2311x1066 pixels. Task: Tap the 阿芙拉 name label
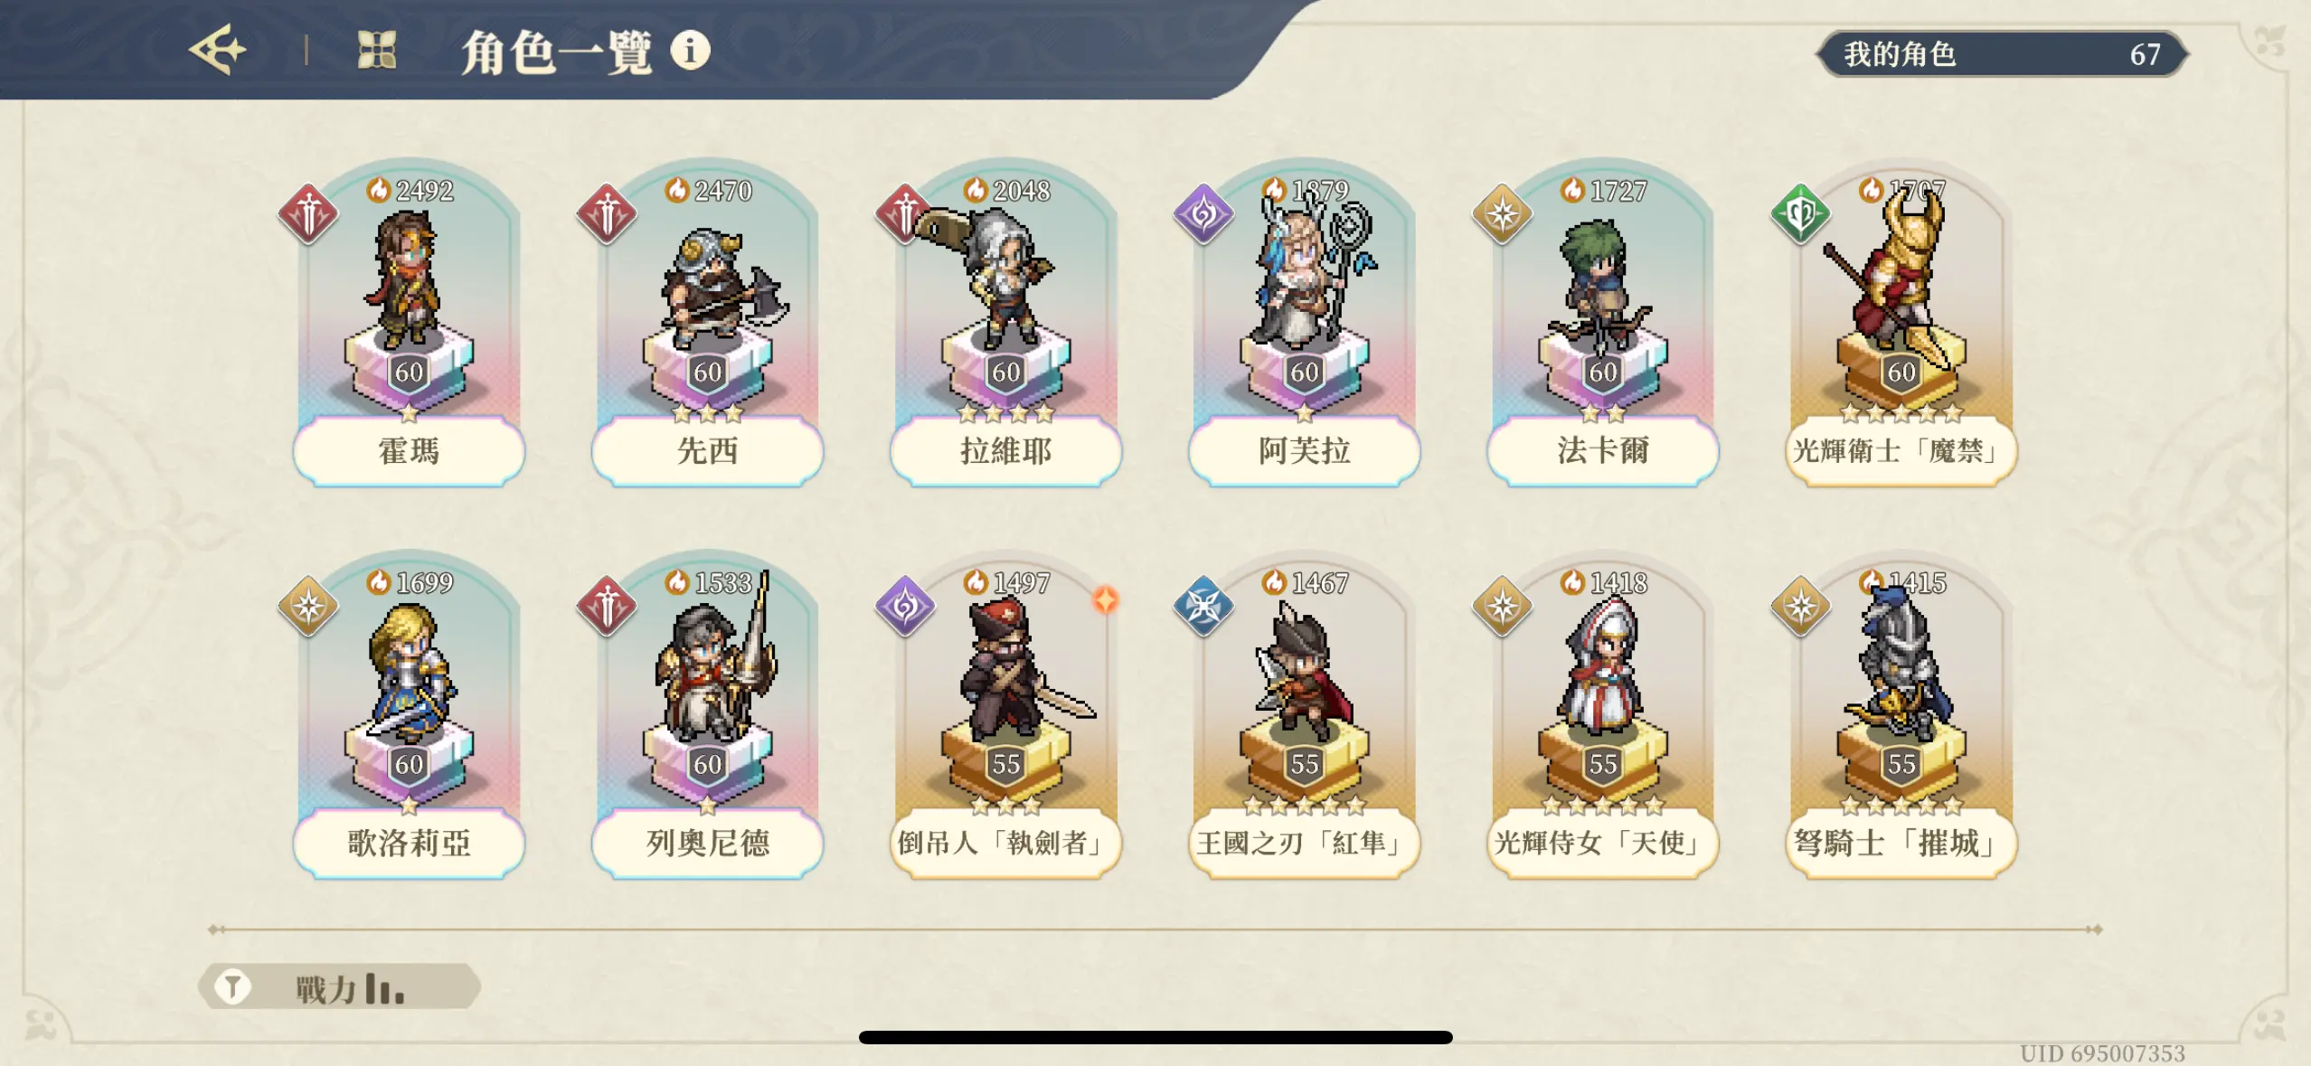point(1304,450)
